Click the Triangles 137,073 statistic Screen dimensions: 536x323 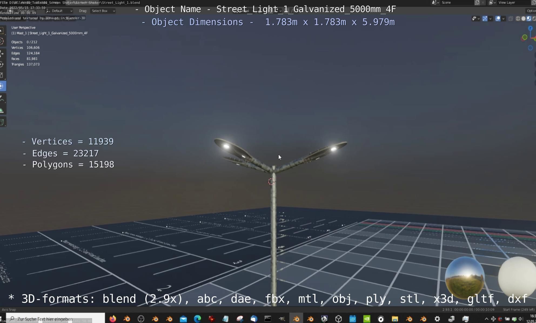coord(25,64)
